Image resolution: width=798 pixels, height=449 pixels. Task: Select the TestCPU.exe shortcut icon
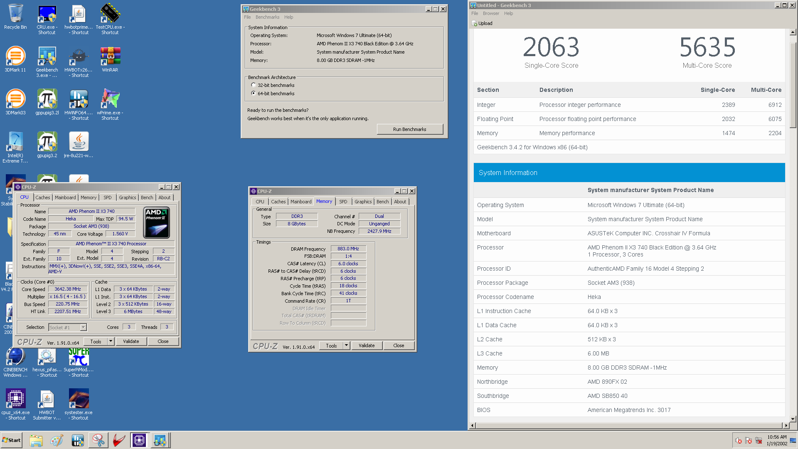click(110, 20)
